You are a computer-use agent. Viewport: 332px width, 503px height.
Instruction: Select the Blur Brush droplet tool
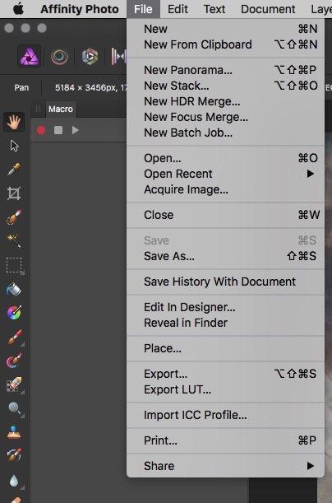14,480
